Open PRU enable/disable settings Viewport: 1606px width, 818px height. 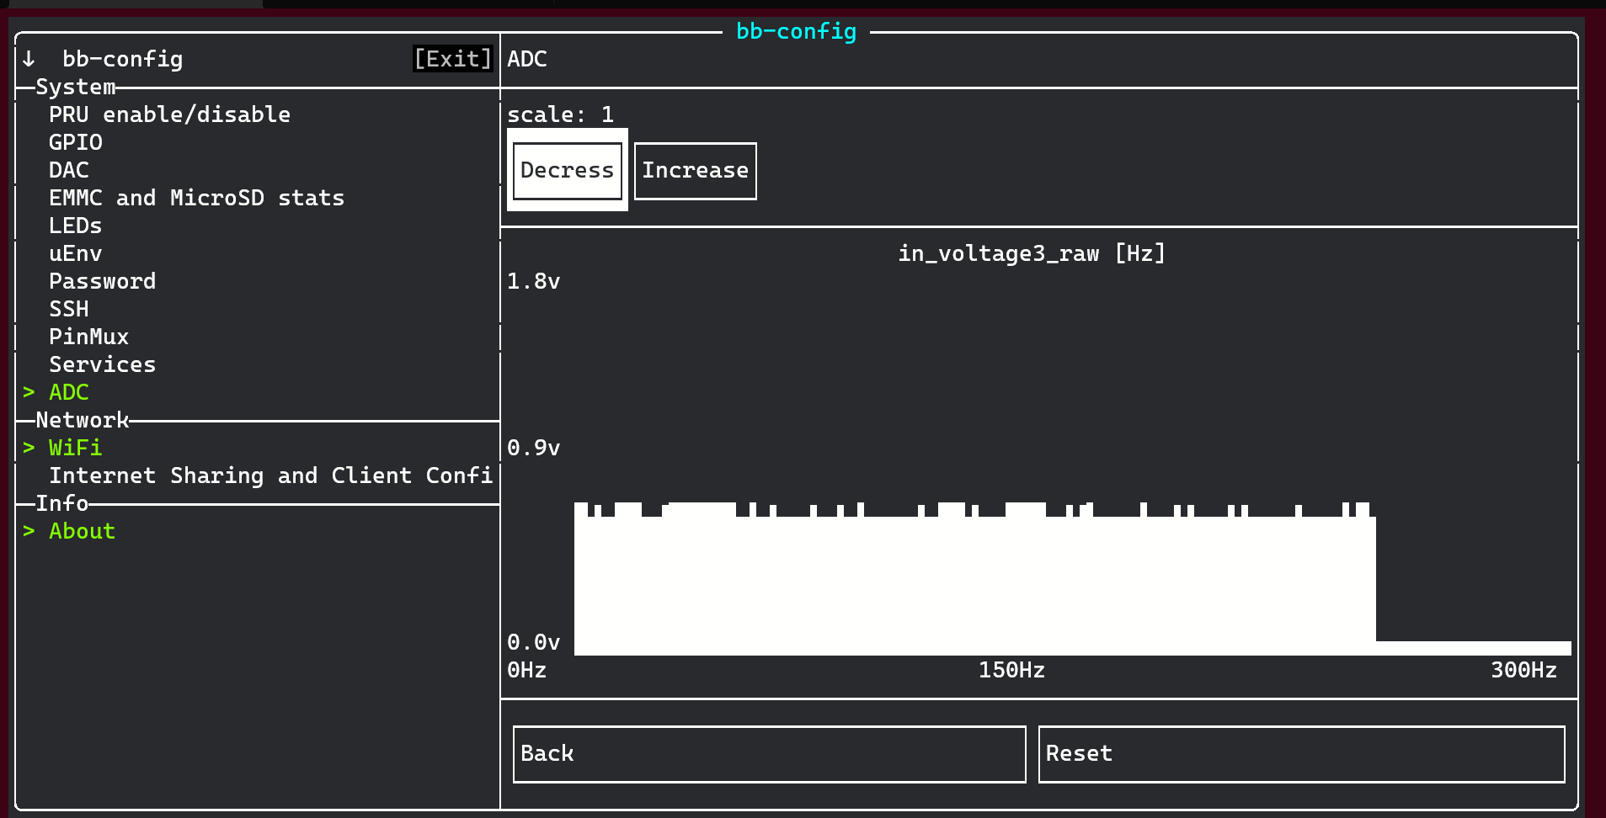(169, 114)
